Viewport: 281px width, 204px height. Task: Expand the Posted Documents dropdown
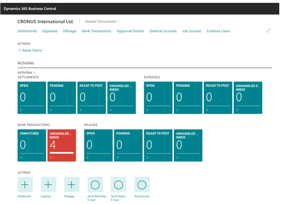click(102, 21)
